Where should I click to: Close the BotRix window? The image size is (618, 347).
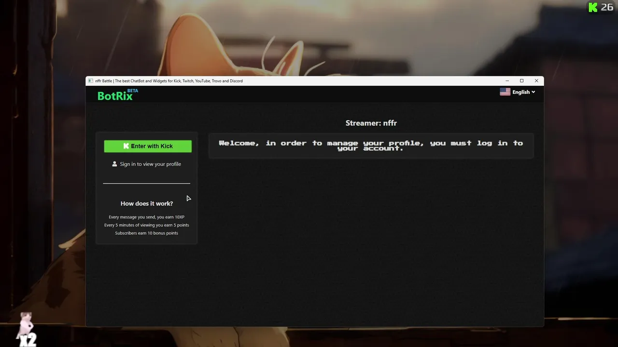point(536,81)
